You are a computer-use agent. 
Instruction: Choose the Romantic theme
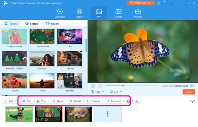(42, 59)
